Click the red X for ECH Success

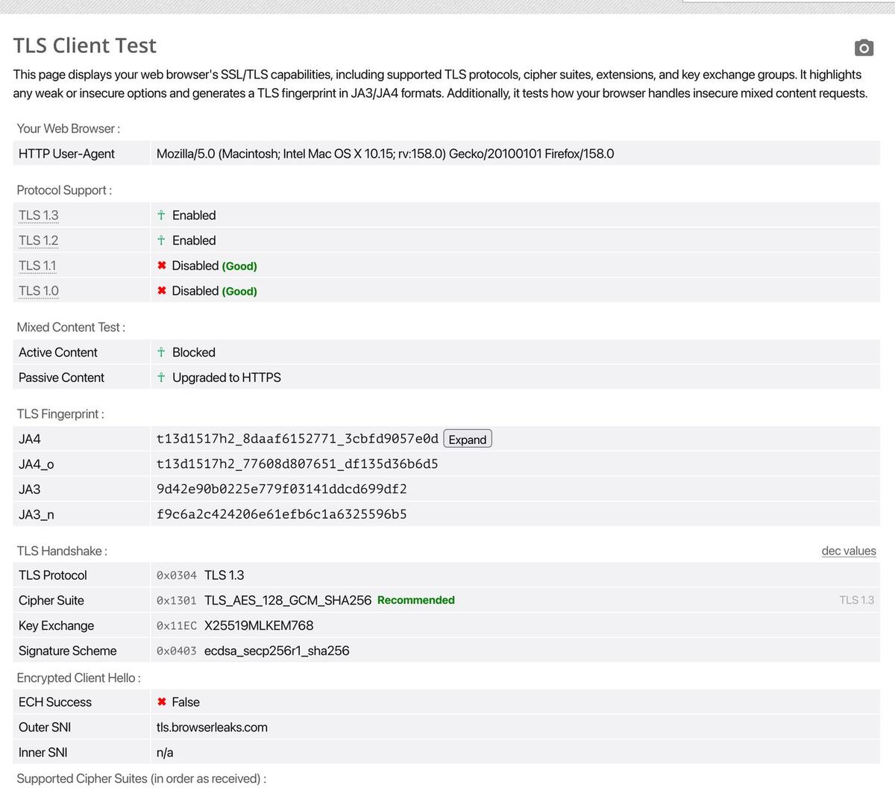[x=161, y=702]
